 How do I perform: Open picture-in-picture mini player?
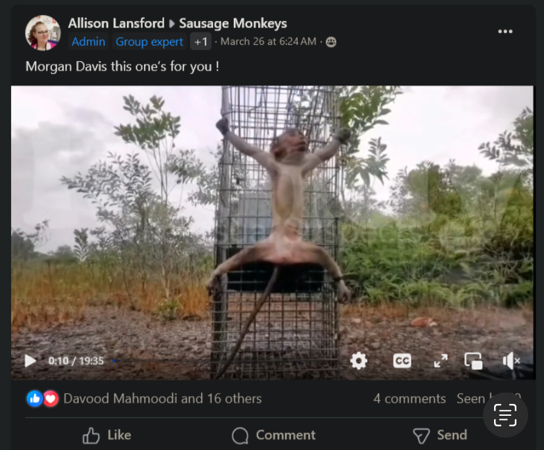point(474,361)
